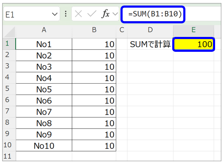Click the yellow cell showing 100
This screenshot has height=163, width=224.
(193, 44)
